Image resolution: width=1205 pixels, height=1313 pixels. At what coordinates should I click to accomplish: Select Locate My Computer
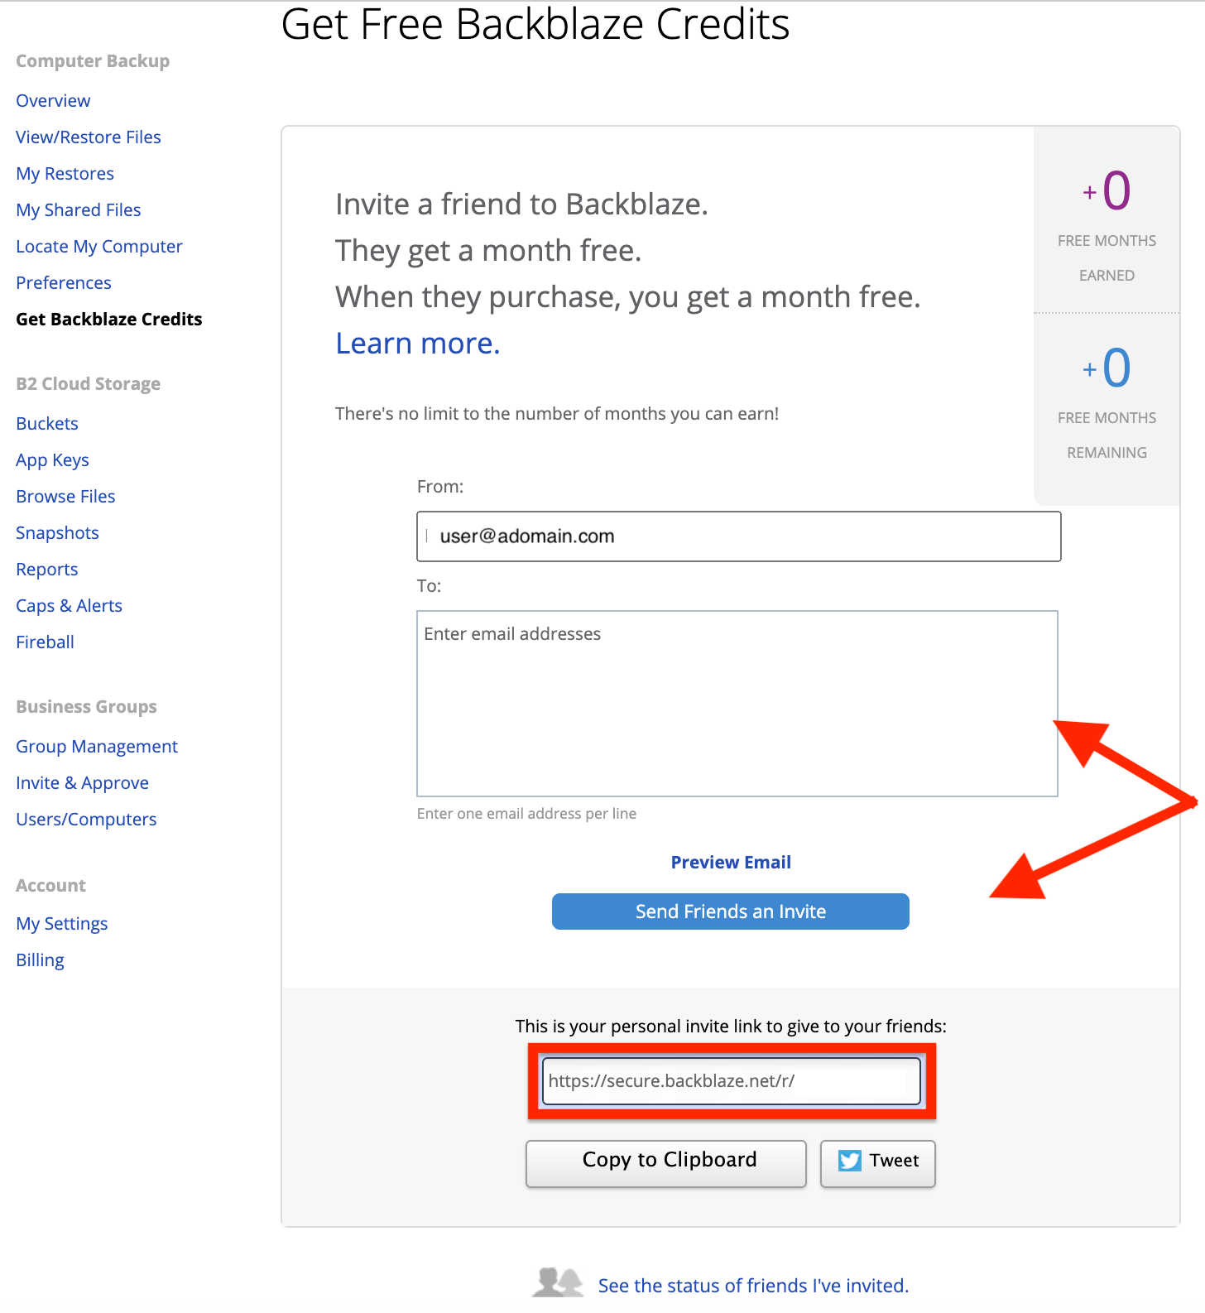(x=99, y=247)
